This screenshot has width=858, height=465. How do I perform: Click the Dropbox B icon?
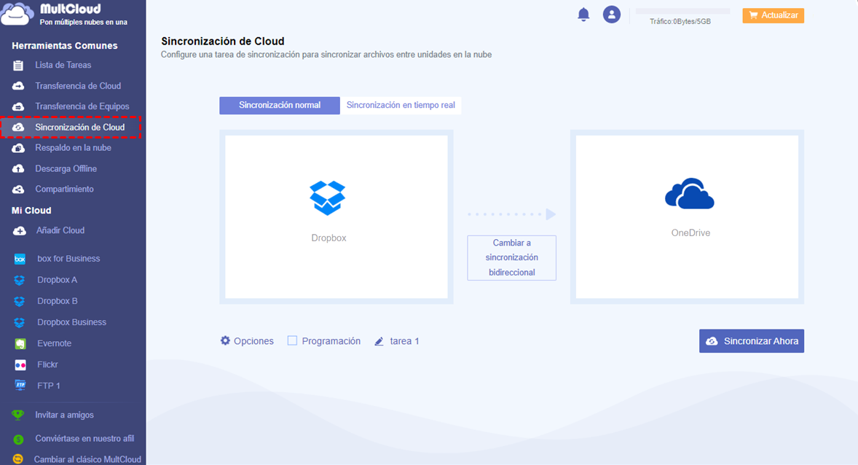click(19, 301)
